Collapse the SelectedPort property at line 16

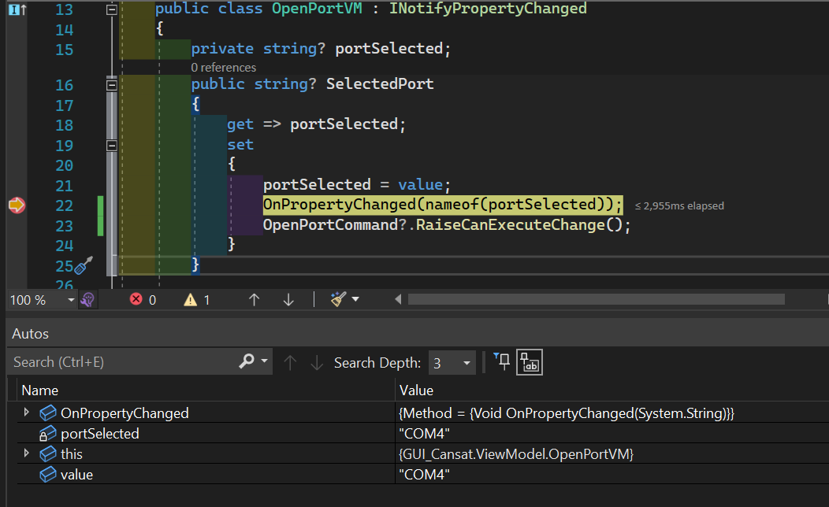(x=112, y=85)
